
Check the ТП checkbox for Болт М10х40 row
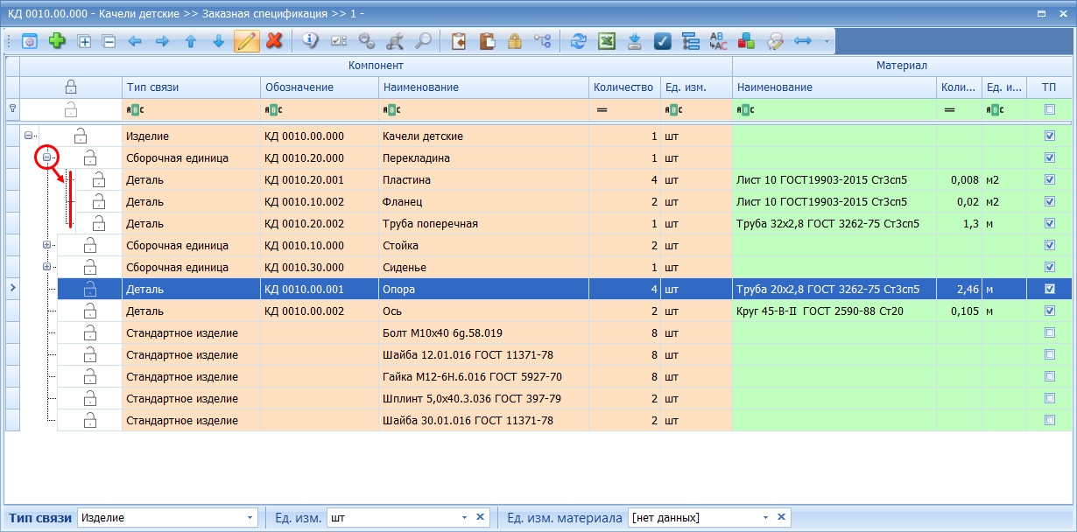click(1050, 332)
